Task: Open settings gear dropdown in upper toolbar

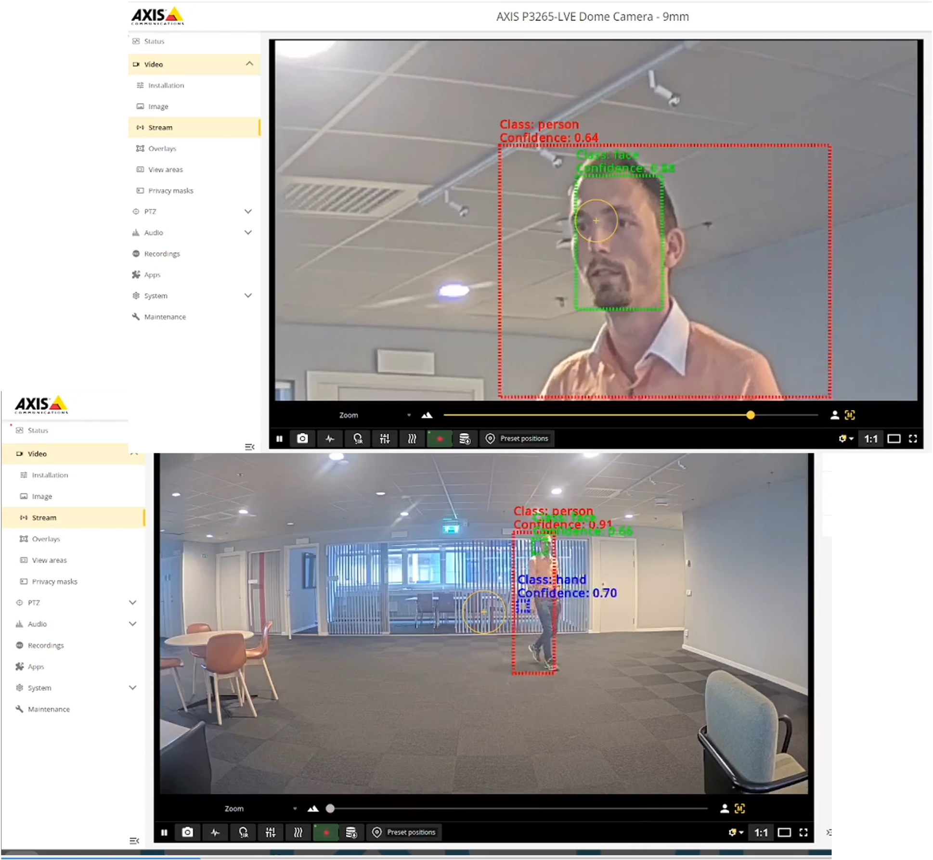Action: point(846,439)
